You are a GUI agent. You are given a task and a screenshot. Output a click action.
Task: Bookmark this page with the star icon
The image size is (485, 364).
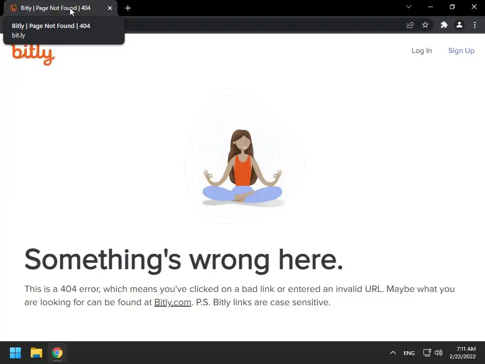click(x=425, y=25)
